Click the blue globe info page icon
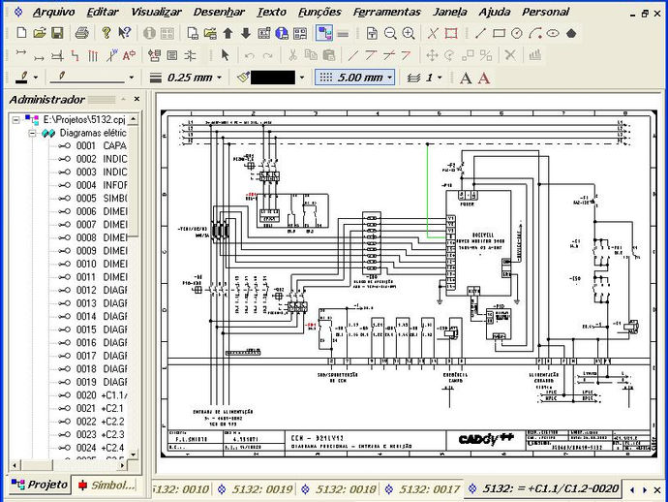This screenshot has width=668, height=502. 282,33
